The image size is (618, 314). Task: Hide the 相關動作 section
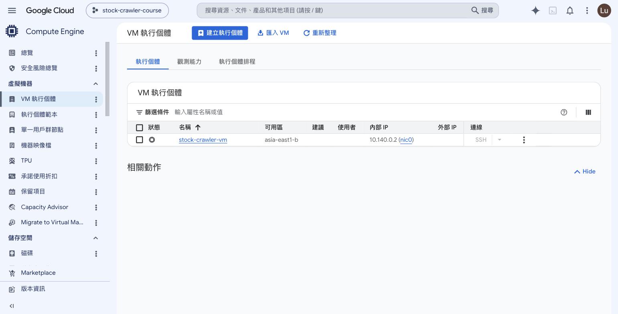pyautogui.click(x=585, y=171)
